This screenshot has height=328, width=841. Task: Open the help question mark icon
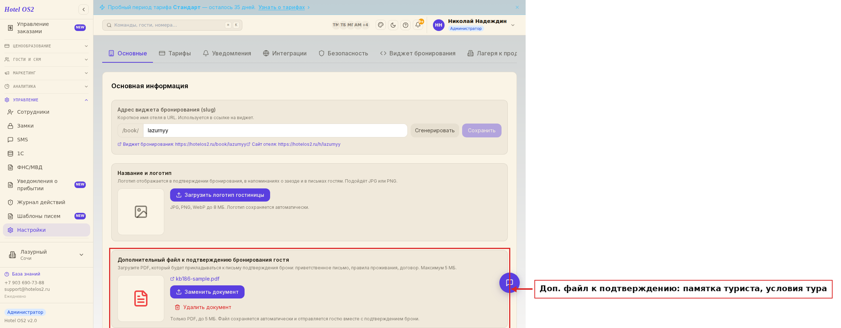tap(406, 25)
